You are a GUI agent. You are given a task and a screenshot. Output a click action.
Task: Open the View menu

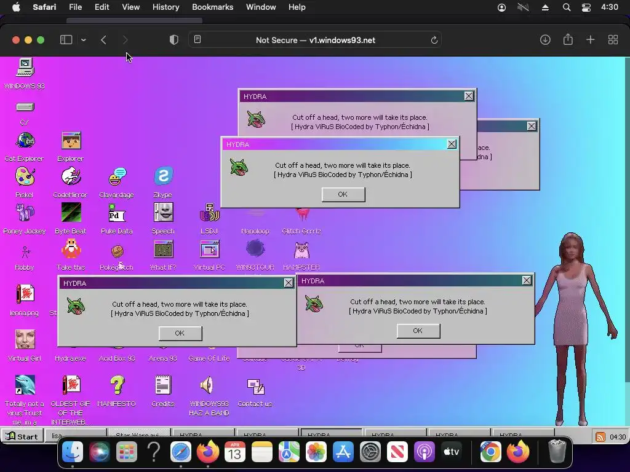(x=130, y=7)
